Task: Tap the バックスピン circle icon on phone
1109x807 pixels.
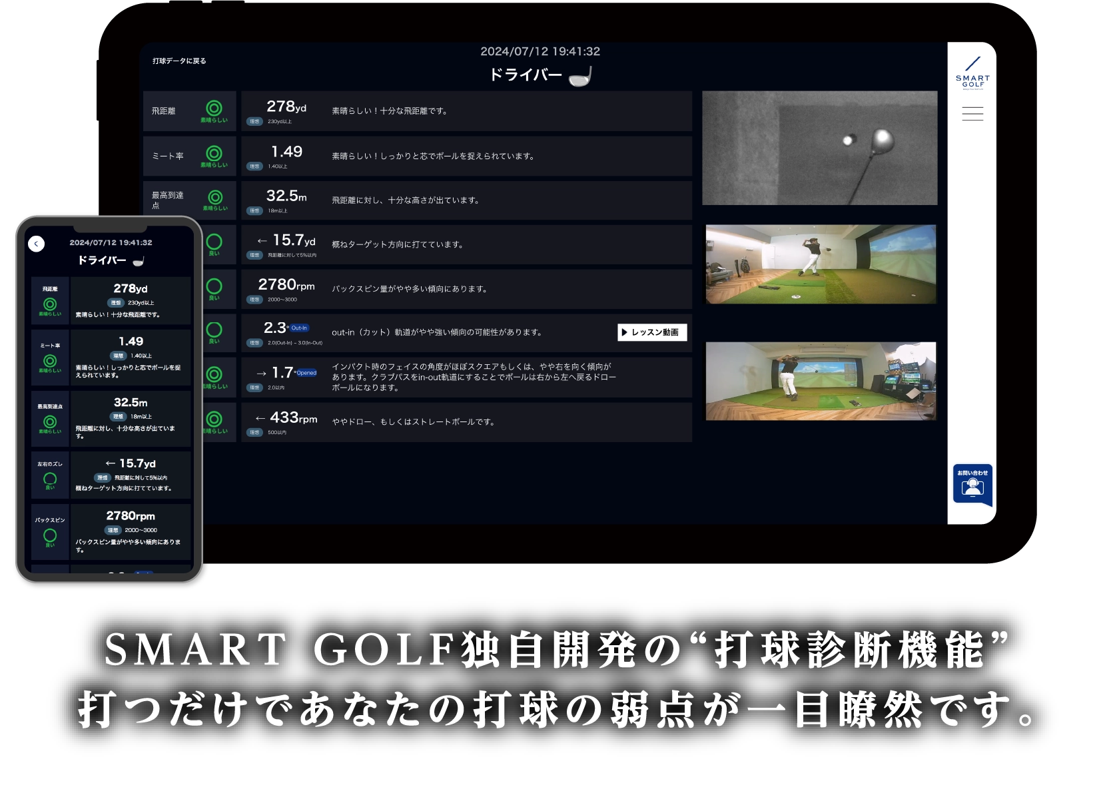Action: (50, 535)
